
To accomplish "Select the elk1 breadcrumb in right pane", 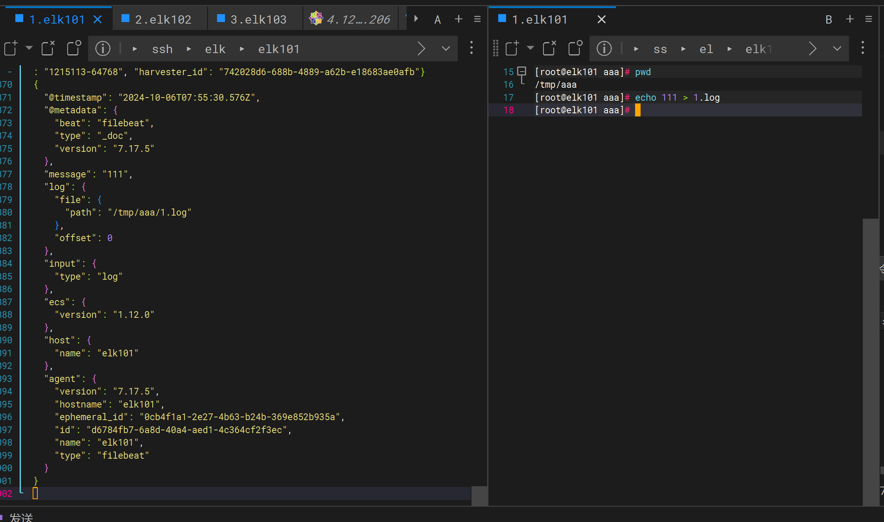I will (759, 49).
